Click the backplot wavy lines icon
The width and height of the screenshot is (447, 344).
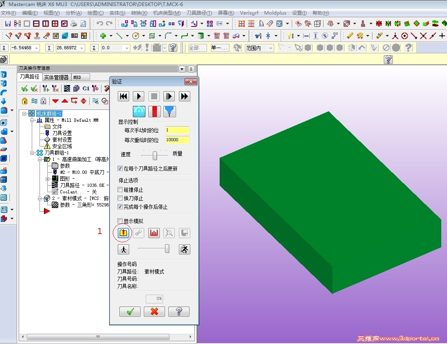click(x=67, y=89)
